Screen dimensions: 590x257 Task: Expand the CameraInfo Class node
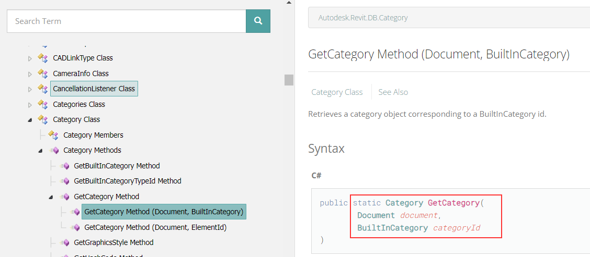30,74
